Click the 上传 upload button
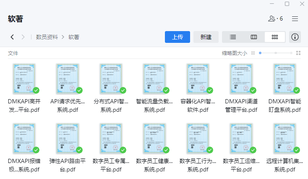Viewport: 308px width, 179px height. (x=177, y=37)
